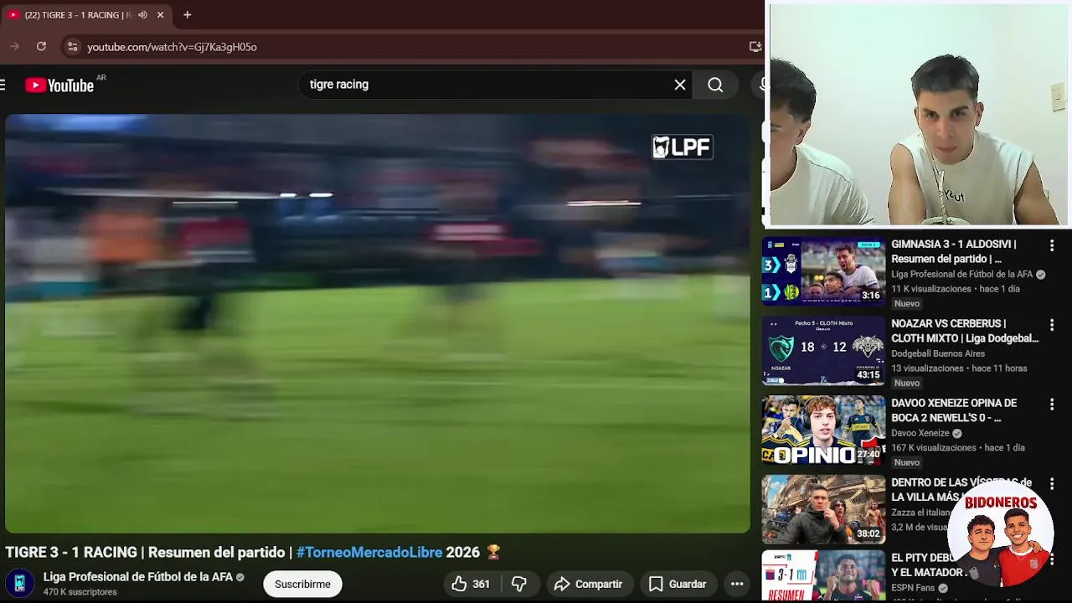Screen dimensions: 1072x603
Task: Subscribe with the Suscribirme button
Action: [x=302, y=584]
